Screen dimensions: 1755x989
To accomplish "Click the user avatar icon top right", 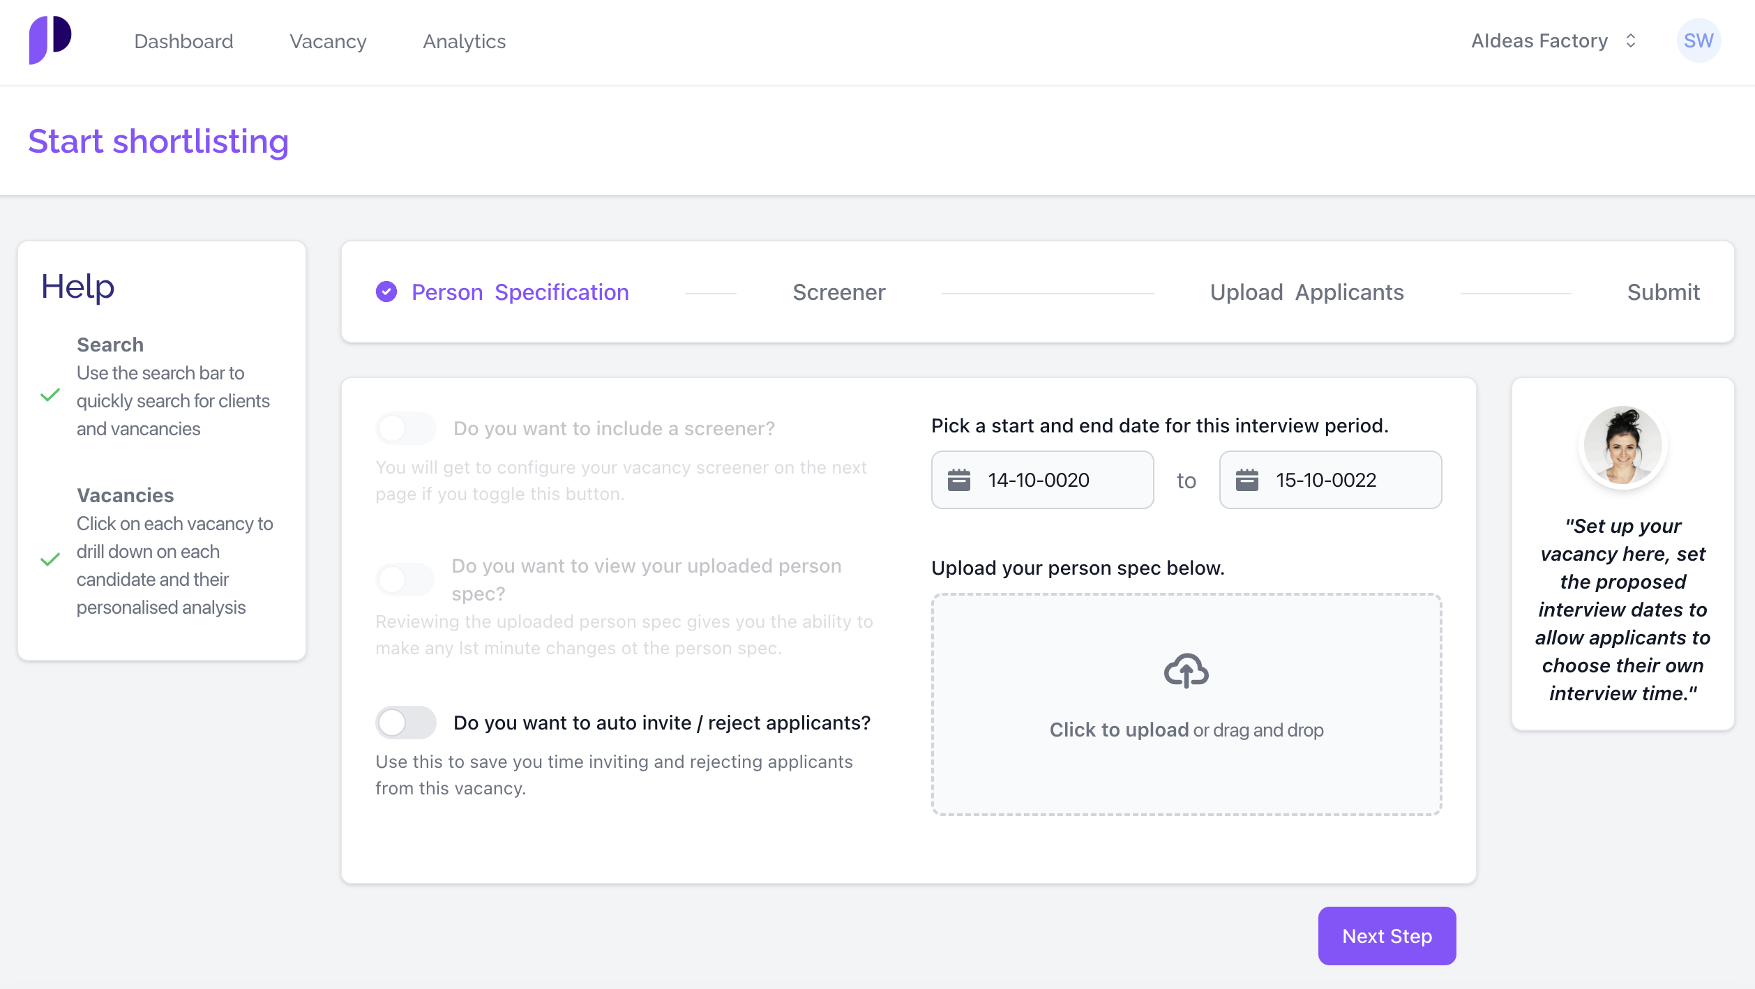I will pyautogui.click(x=1700, y=41).
